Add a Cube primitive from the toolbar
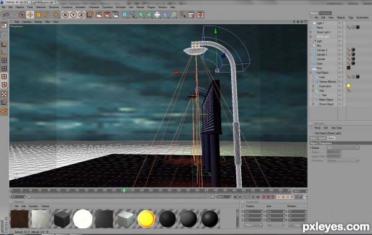This screenshot has width=372, height=235. 125,15
